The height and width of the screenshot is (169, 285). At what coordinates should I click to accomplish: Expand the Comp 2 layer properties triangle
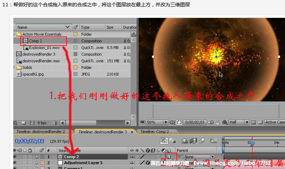tap(37, 156)
